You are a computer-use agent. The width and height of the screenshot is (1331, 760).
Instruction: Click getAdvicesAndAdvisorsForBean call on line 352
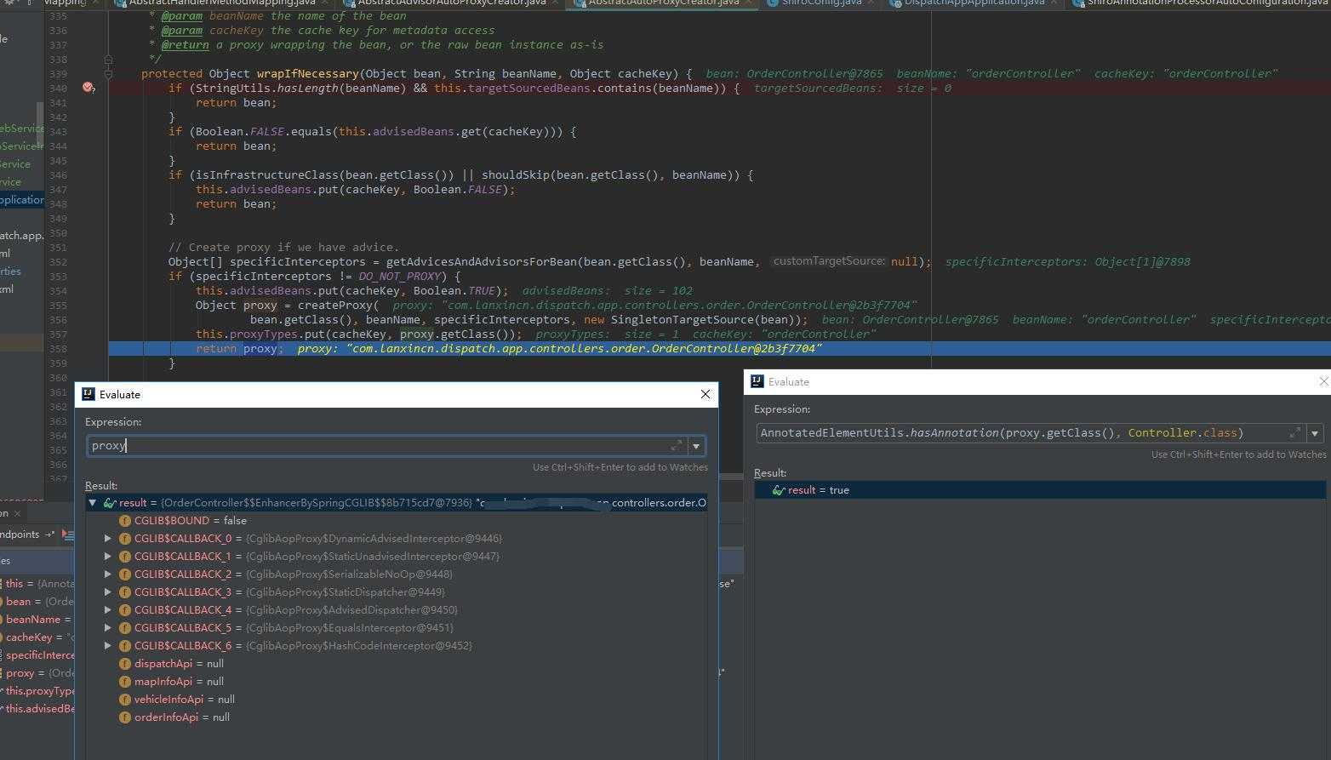482,262
